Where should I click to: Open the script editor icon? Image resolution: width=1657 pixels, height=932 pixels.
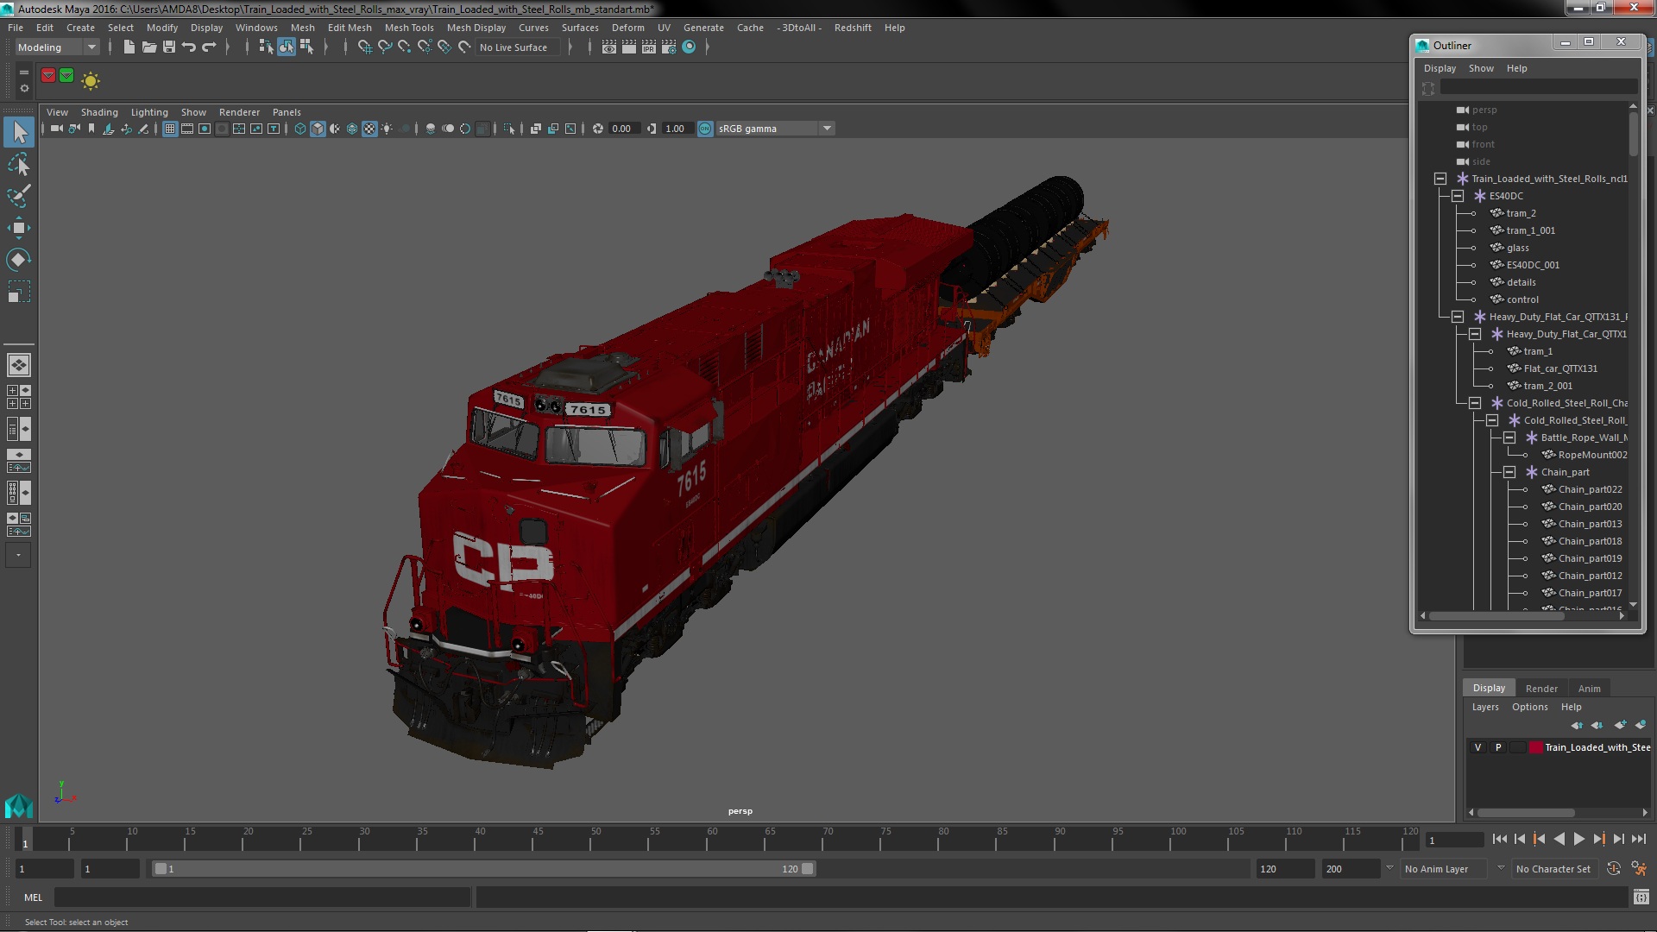[x=1641, y=897]
